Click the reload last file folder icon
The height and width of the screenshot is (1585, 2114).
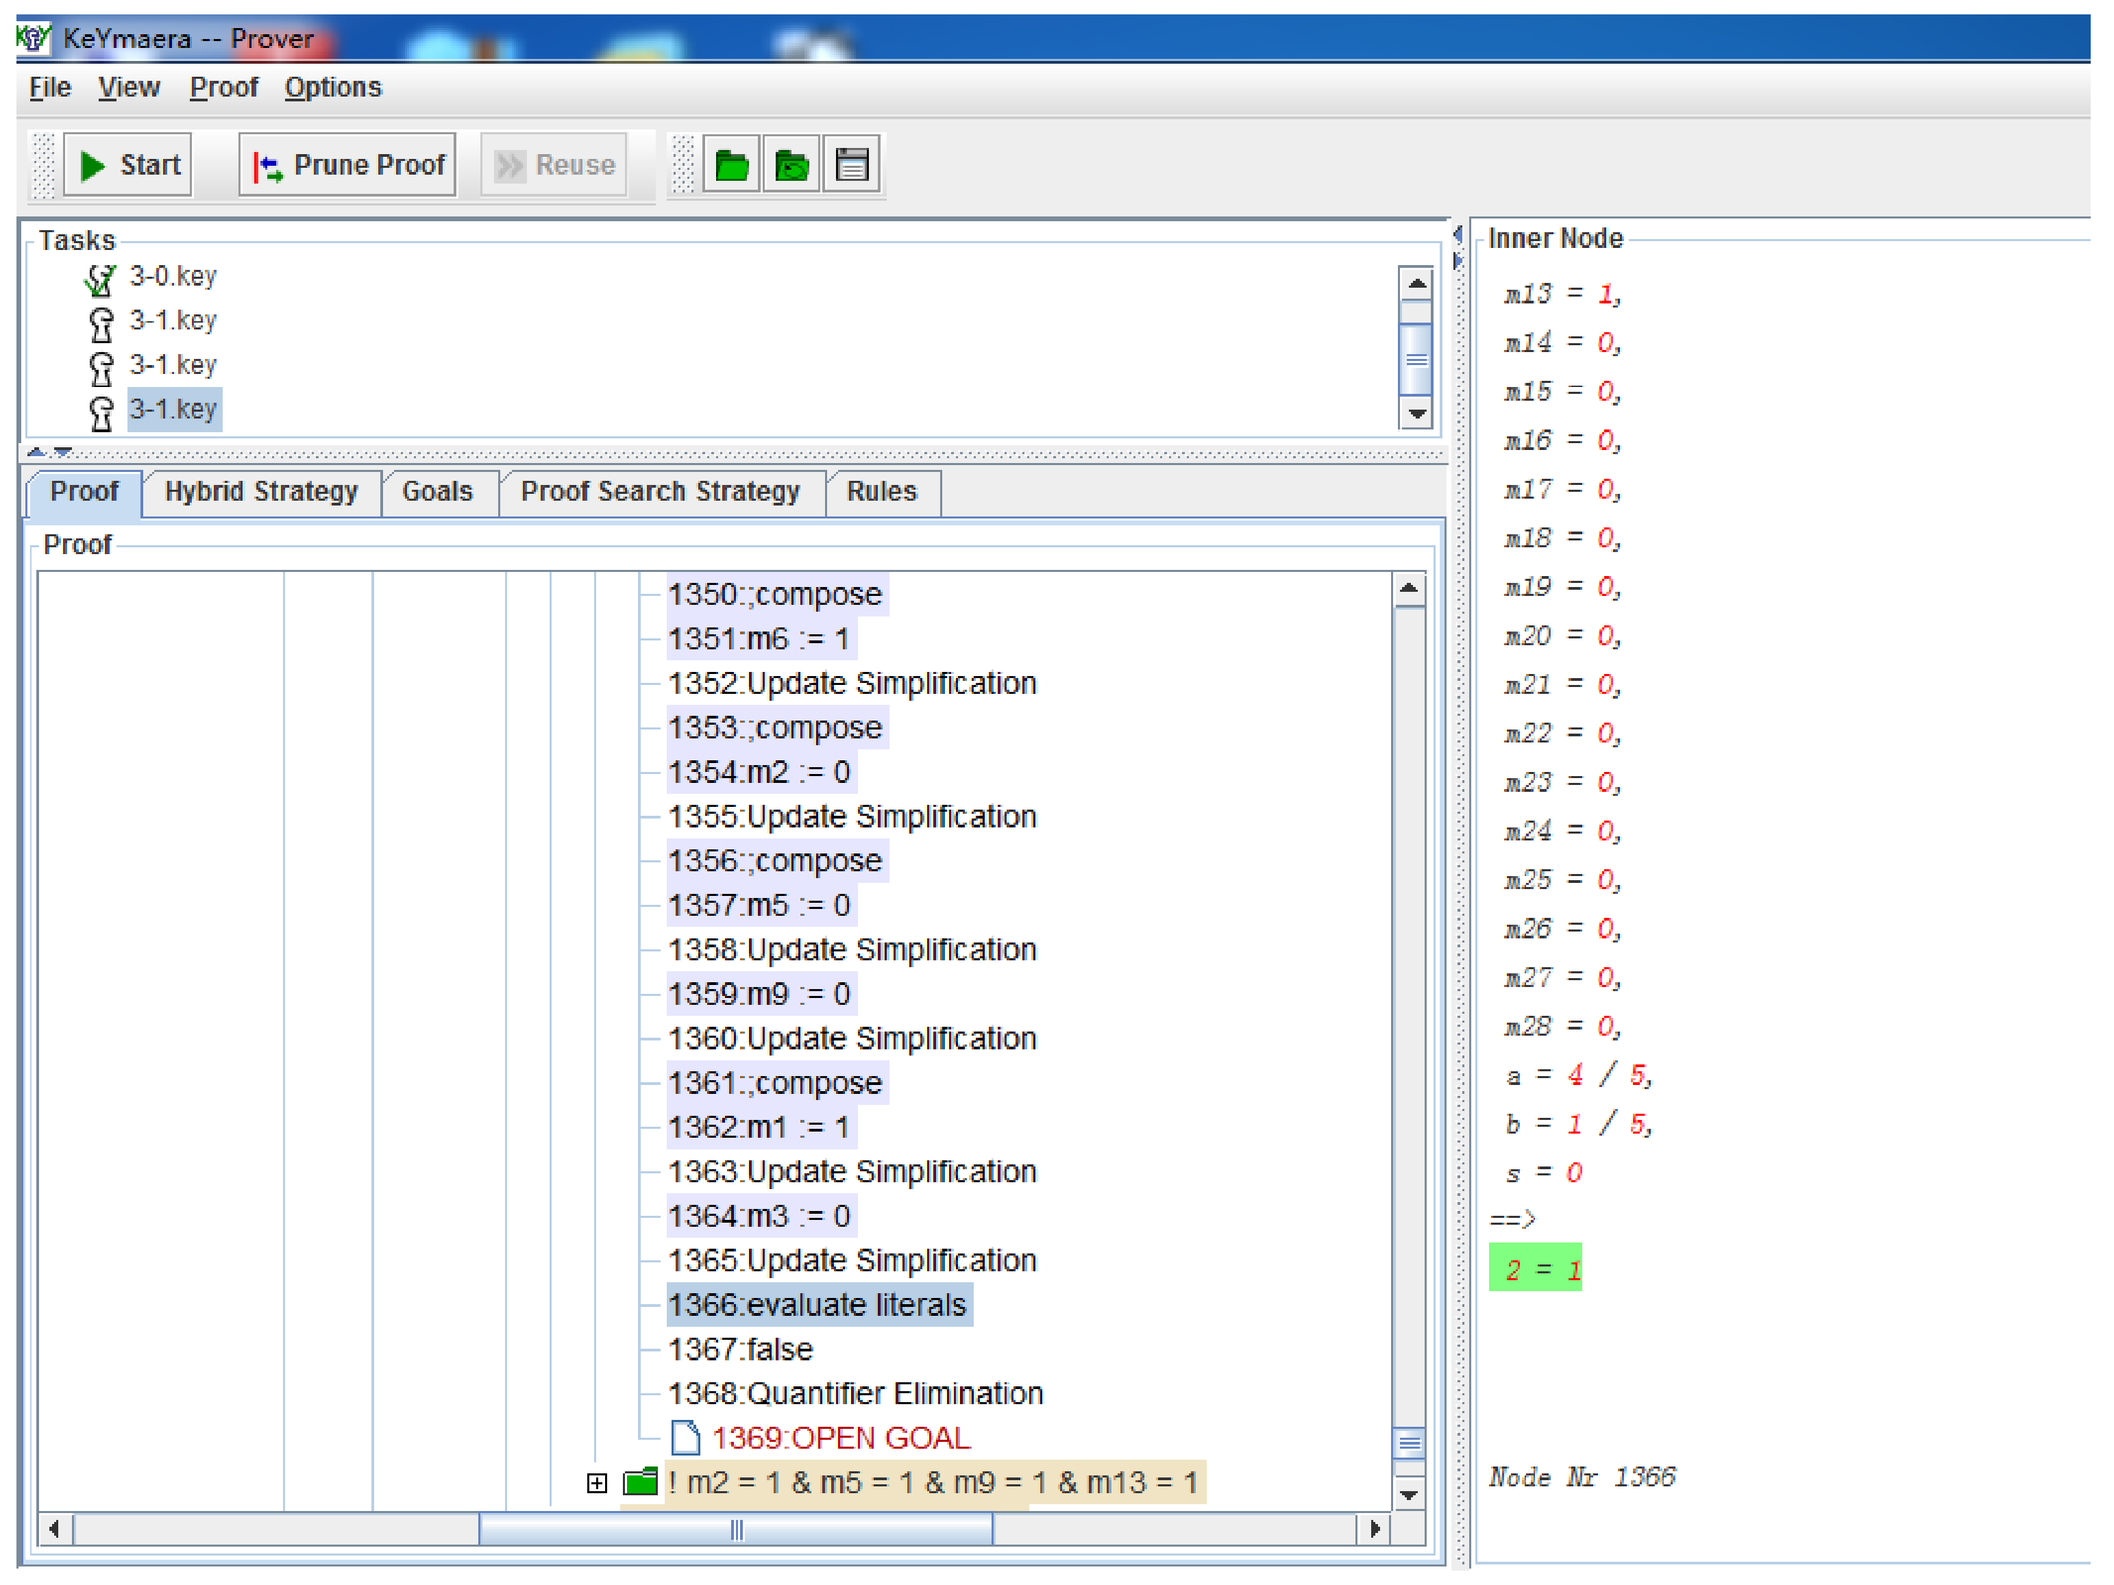point(791,165)
